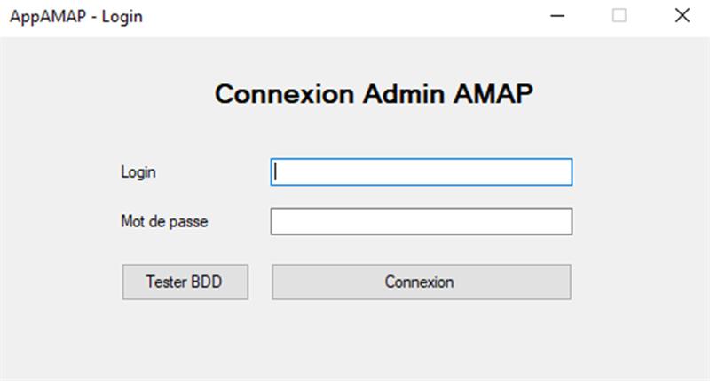Click the word AppAMAP in title bar

click(48, 17)
